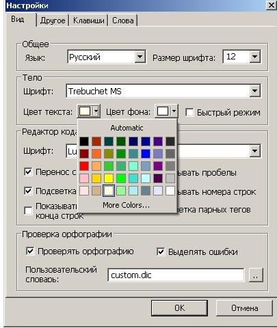
Task: Switch to the Другое tab
Action: point(53,20)
